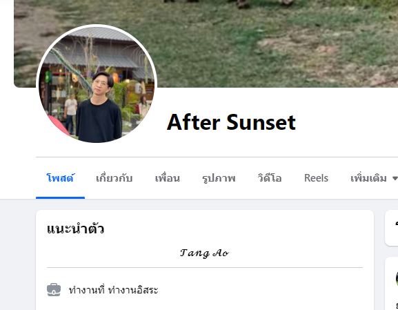Go to the รูปภาพ tab

219,178
